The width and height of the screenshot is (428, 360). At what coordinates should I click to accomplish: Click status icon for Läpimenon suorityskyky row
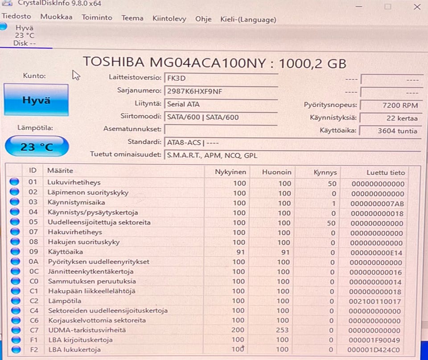click(14, 192)
